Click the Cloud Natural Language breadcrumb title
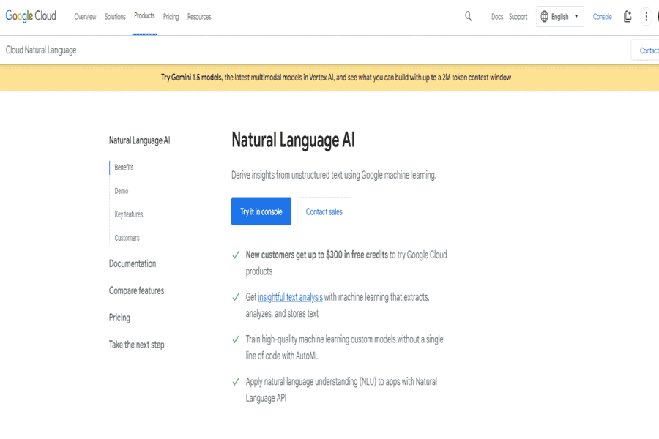The width and height of the screenshot is (659, 439). click(41, 50)
